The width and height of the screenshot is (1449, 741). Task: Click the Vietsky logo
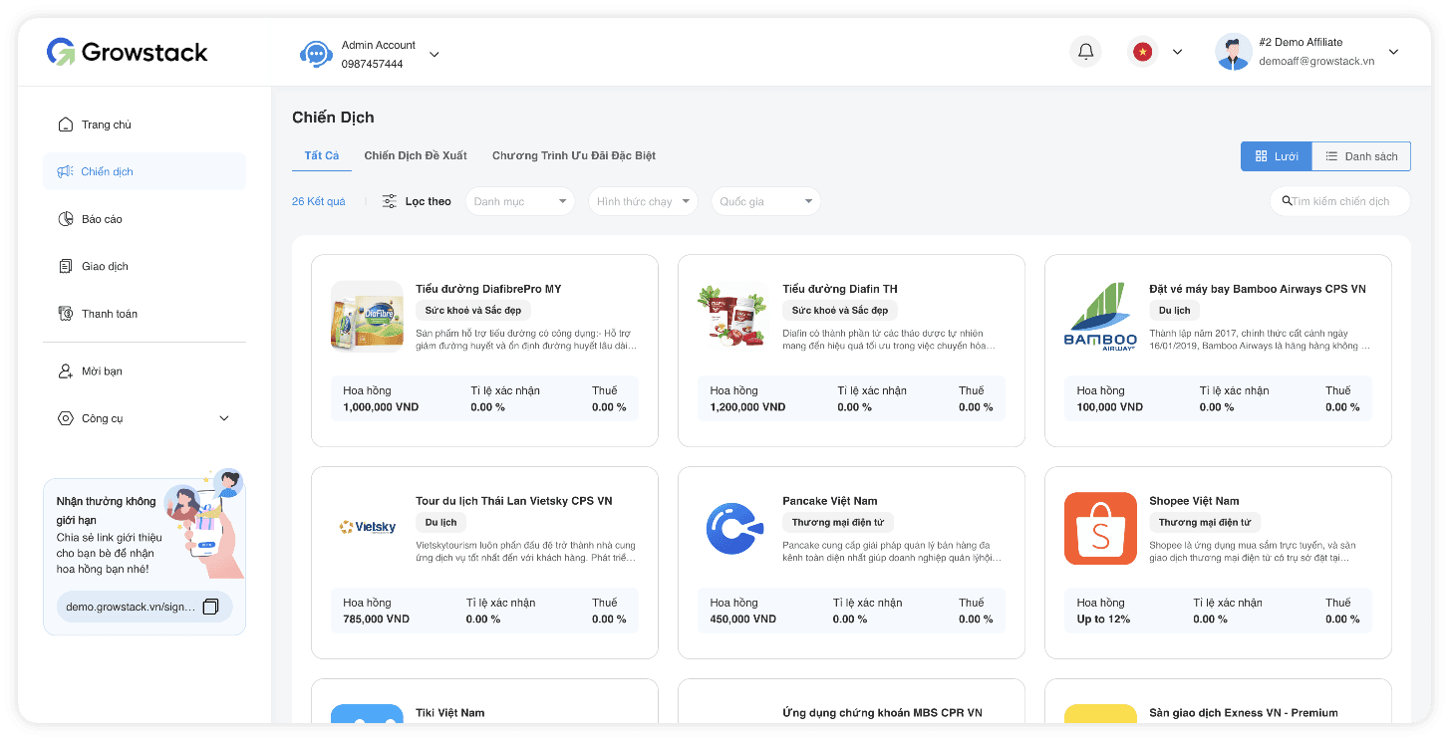coord(367,527)
